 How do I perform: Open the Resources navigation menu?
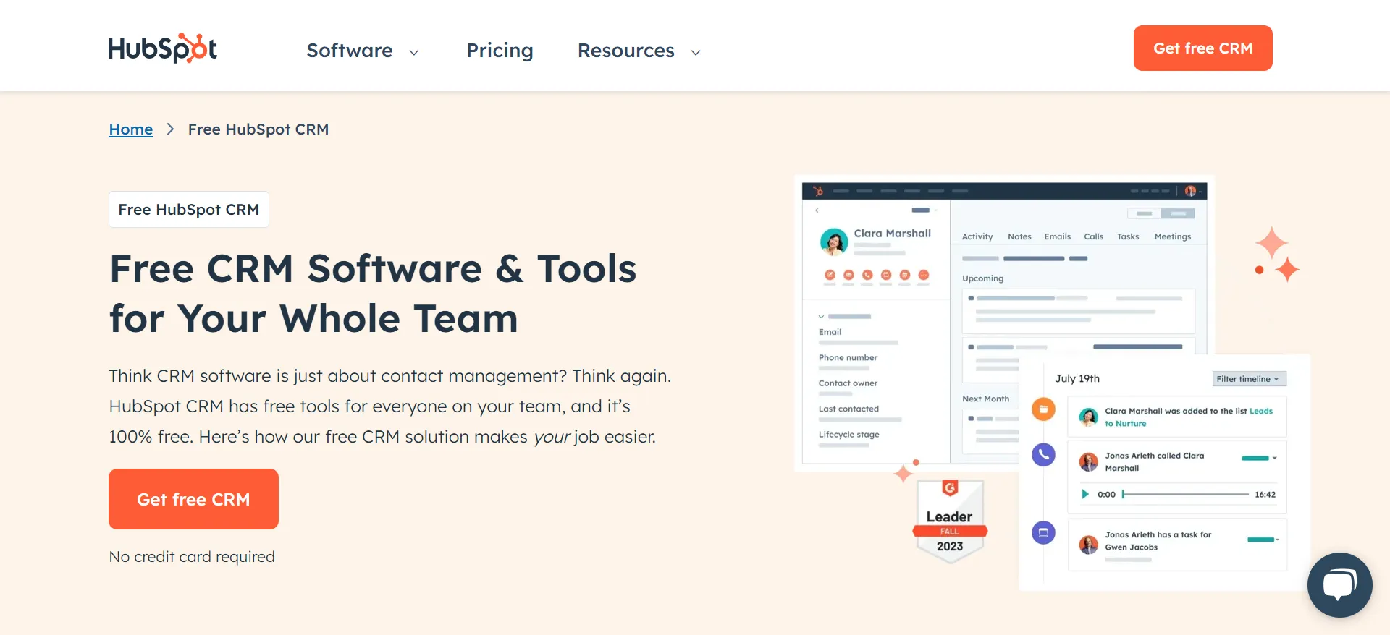(x=625, y=51)
